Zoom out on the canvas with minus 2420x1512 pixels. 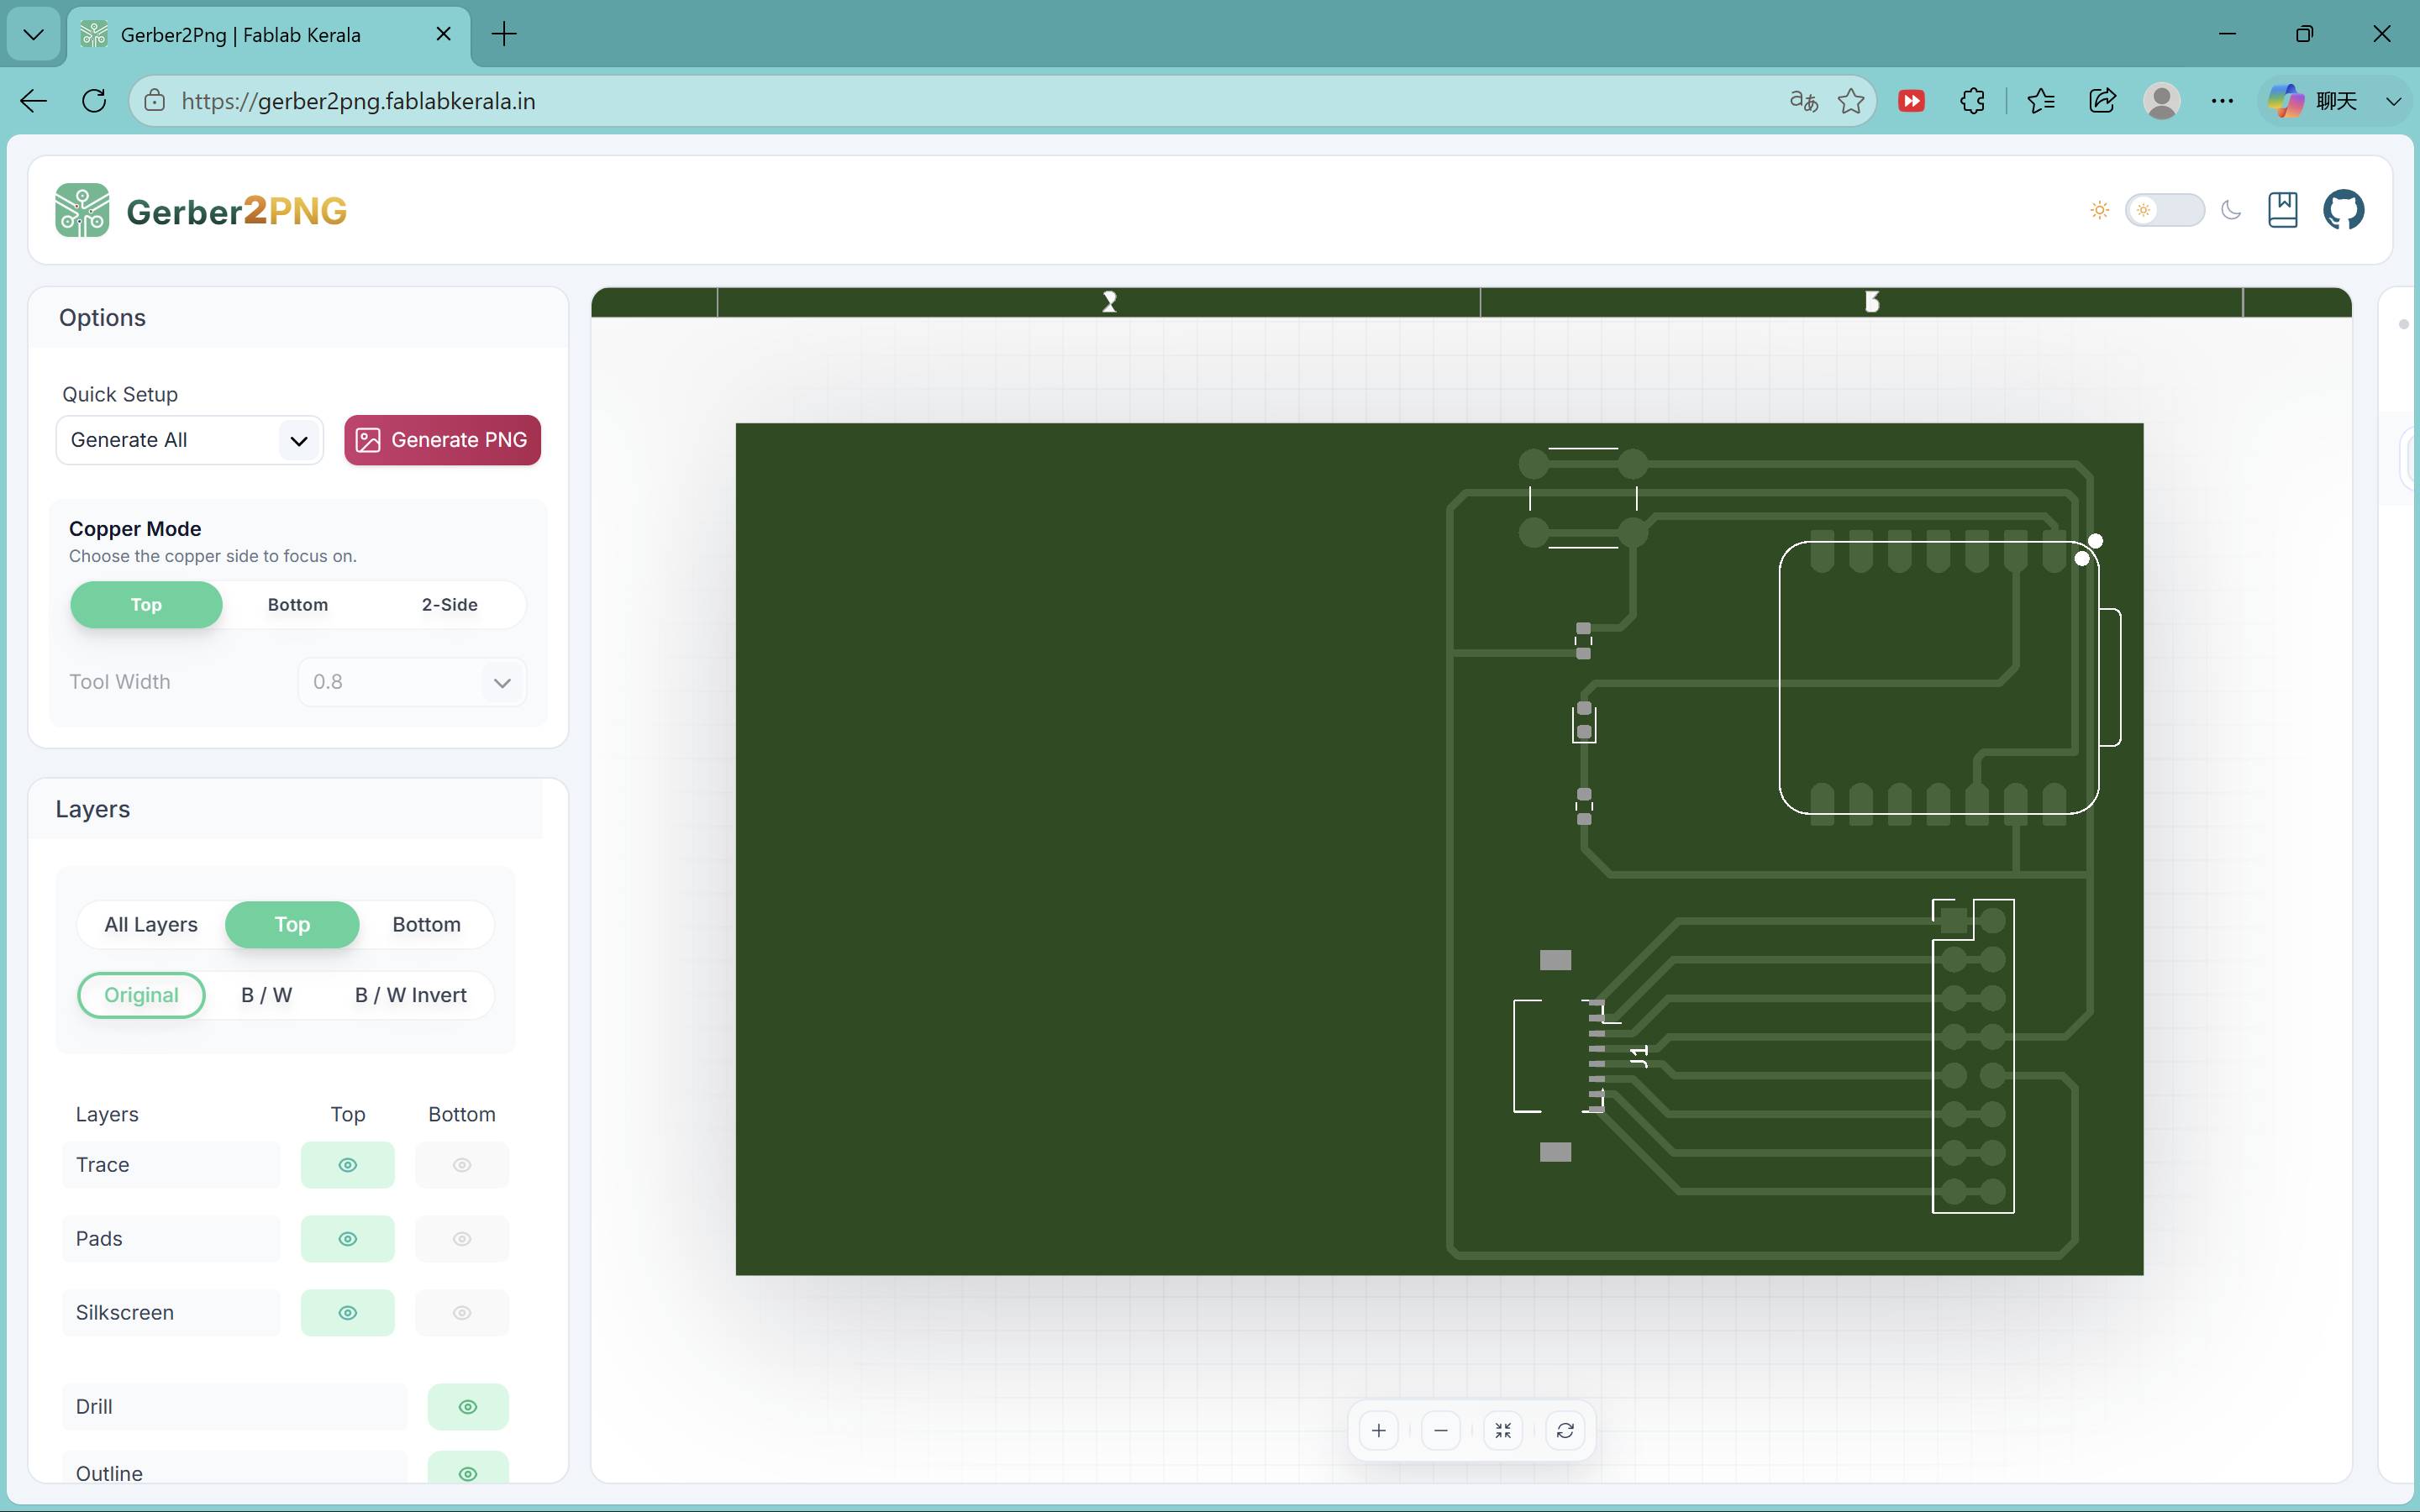point(1441,1431)
